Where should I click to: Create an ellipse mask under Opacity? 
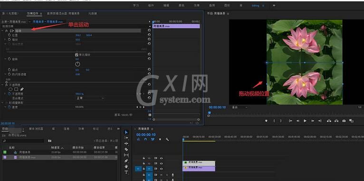(10, 89)
